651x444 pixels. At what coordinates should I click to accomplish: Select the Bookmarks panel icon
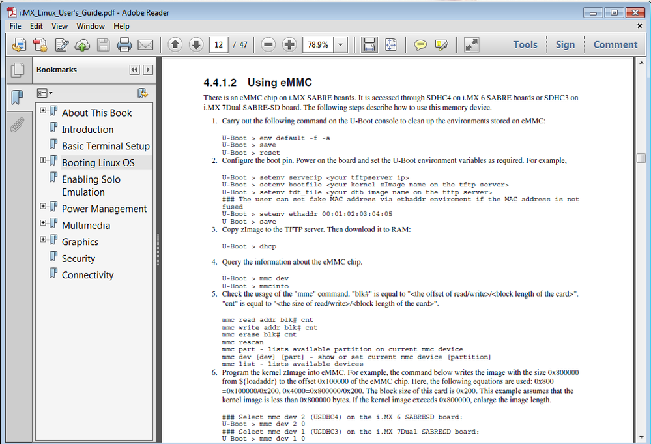point(18,98)
